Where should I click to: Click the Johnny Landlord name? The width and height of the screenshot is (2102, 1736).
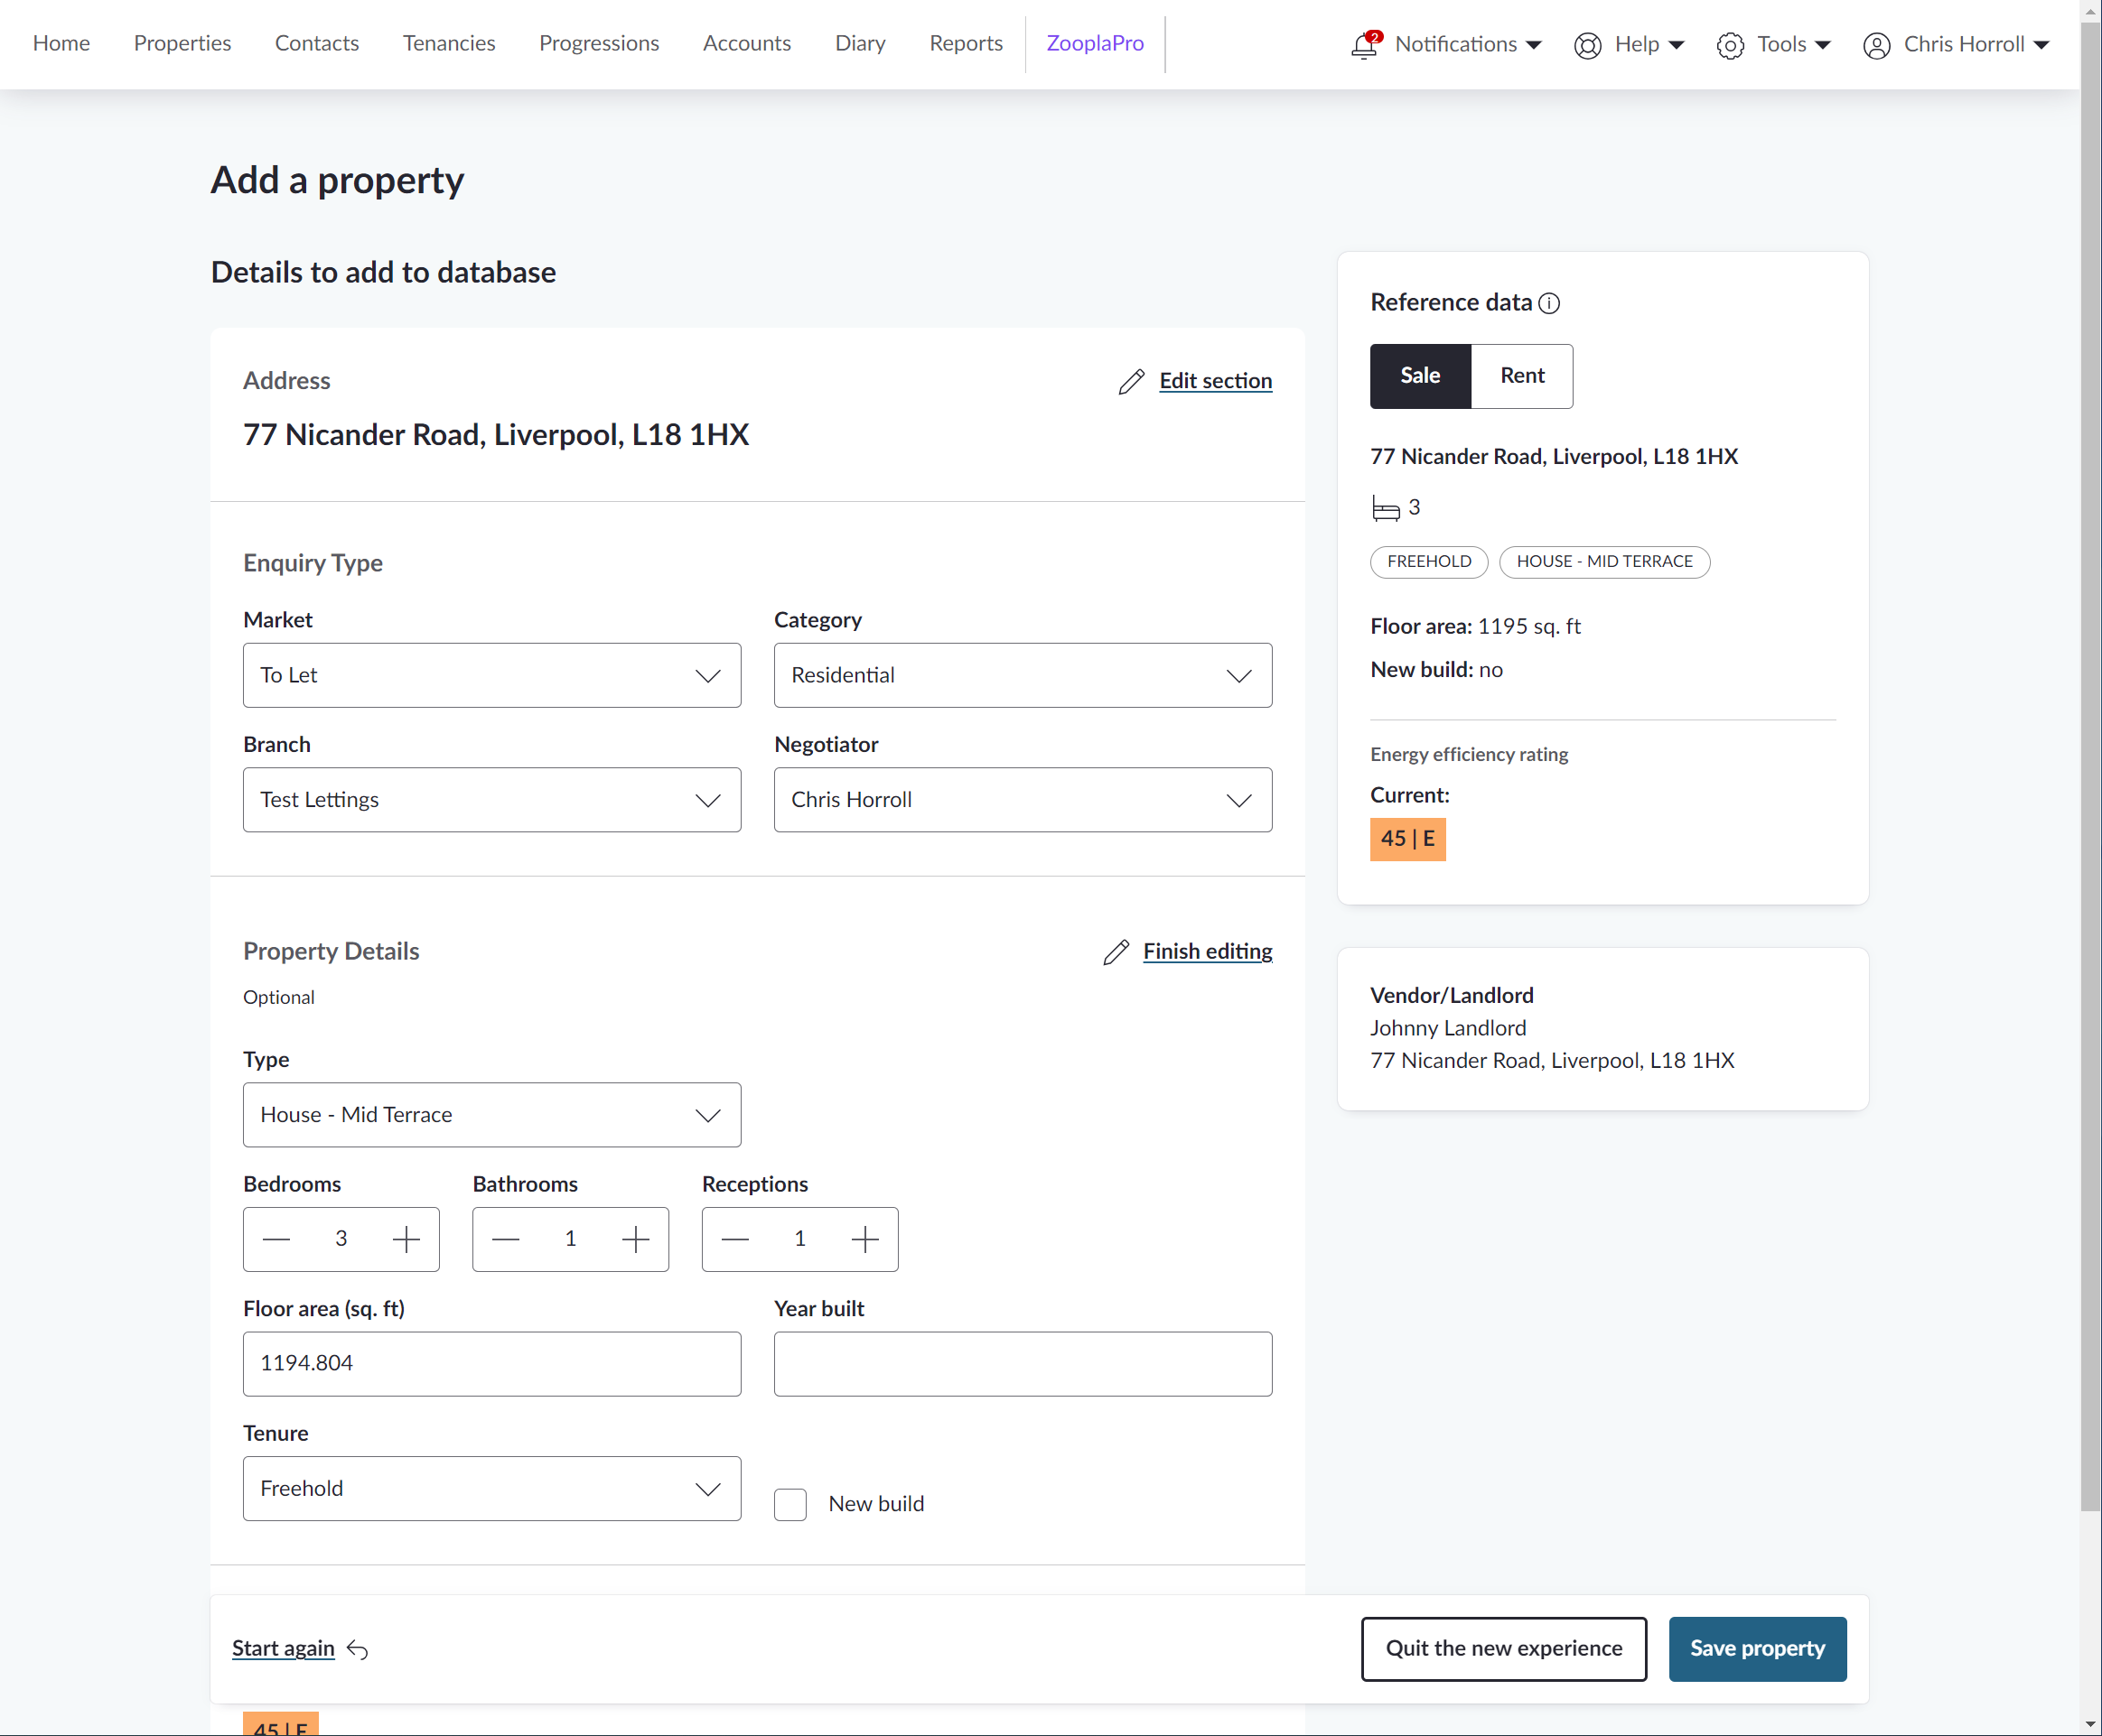(1448, 1028)
